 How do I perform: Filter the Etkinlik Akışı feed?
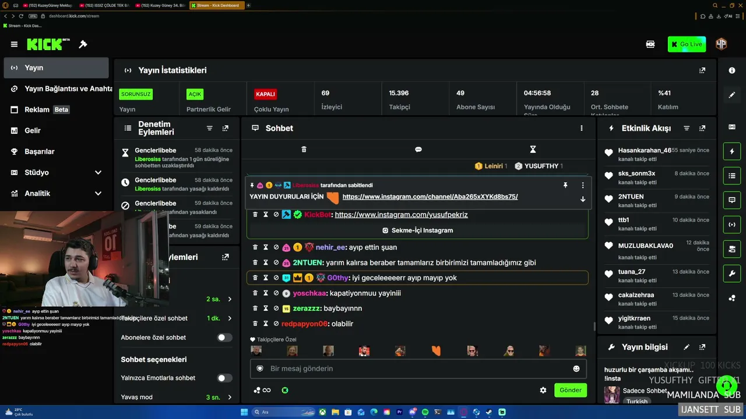[x=687, y=128]
